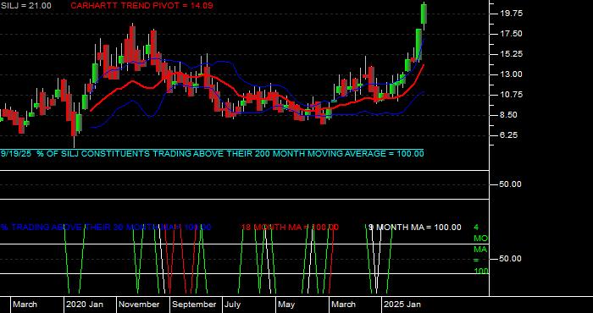Viewport: 593px width, 313px height.
Task: Click the 15.25 price axis label
Action: (512, 54)
